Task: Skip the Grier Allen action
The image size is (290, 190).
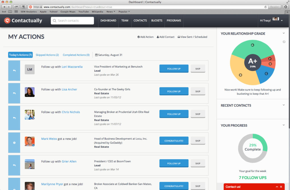Action: pyautogui.click(x=198, y=163)
